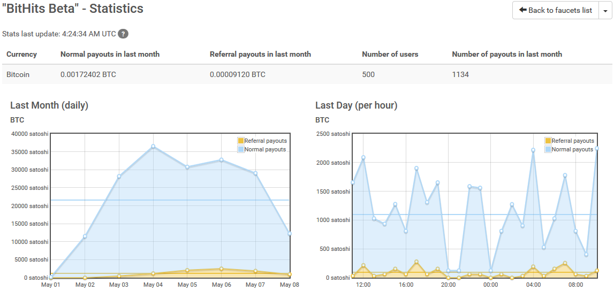
Task: Click the 500 users value
Action: click(368, 74)
